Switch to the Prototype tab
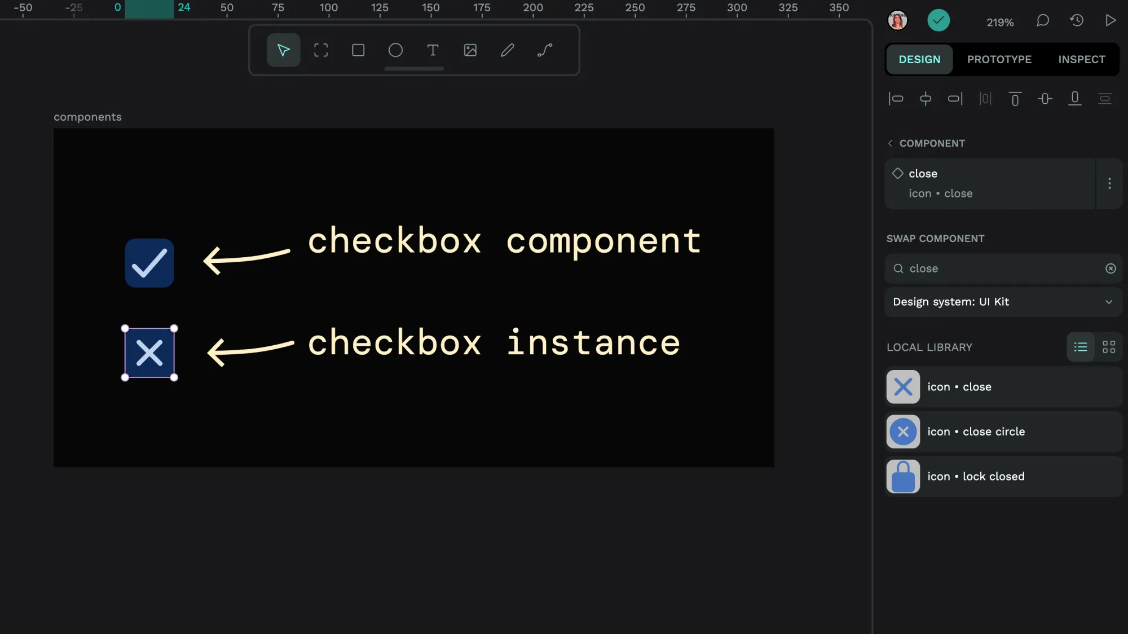The height and width of the screenshot is (634, 1128). point(999,59)
